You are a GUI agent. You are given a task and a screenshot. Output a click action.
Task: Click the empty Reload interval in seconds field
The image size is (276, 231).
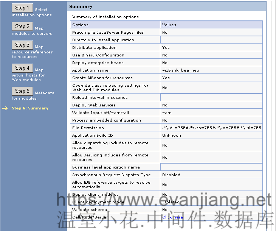coord(211,98)
